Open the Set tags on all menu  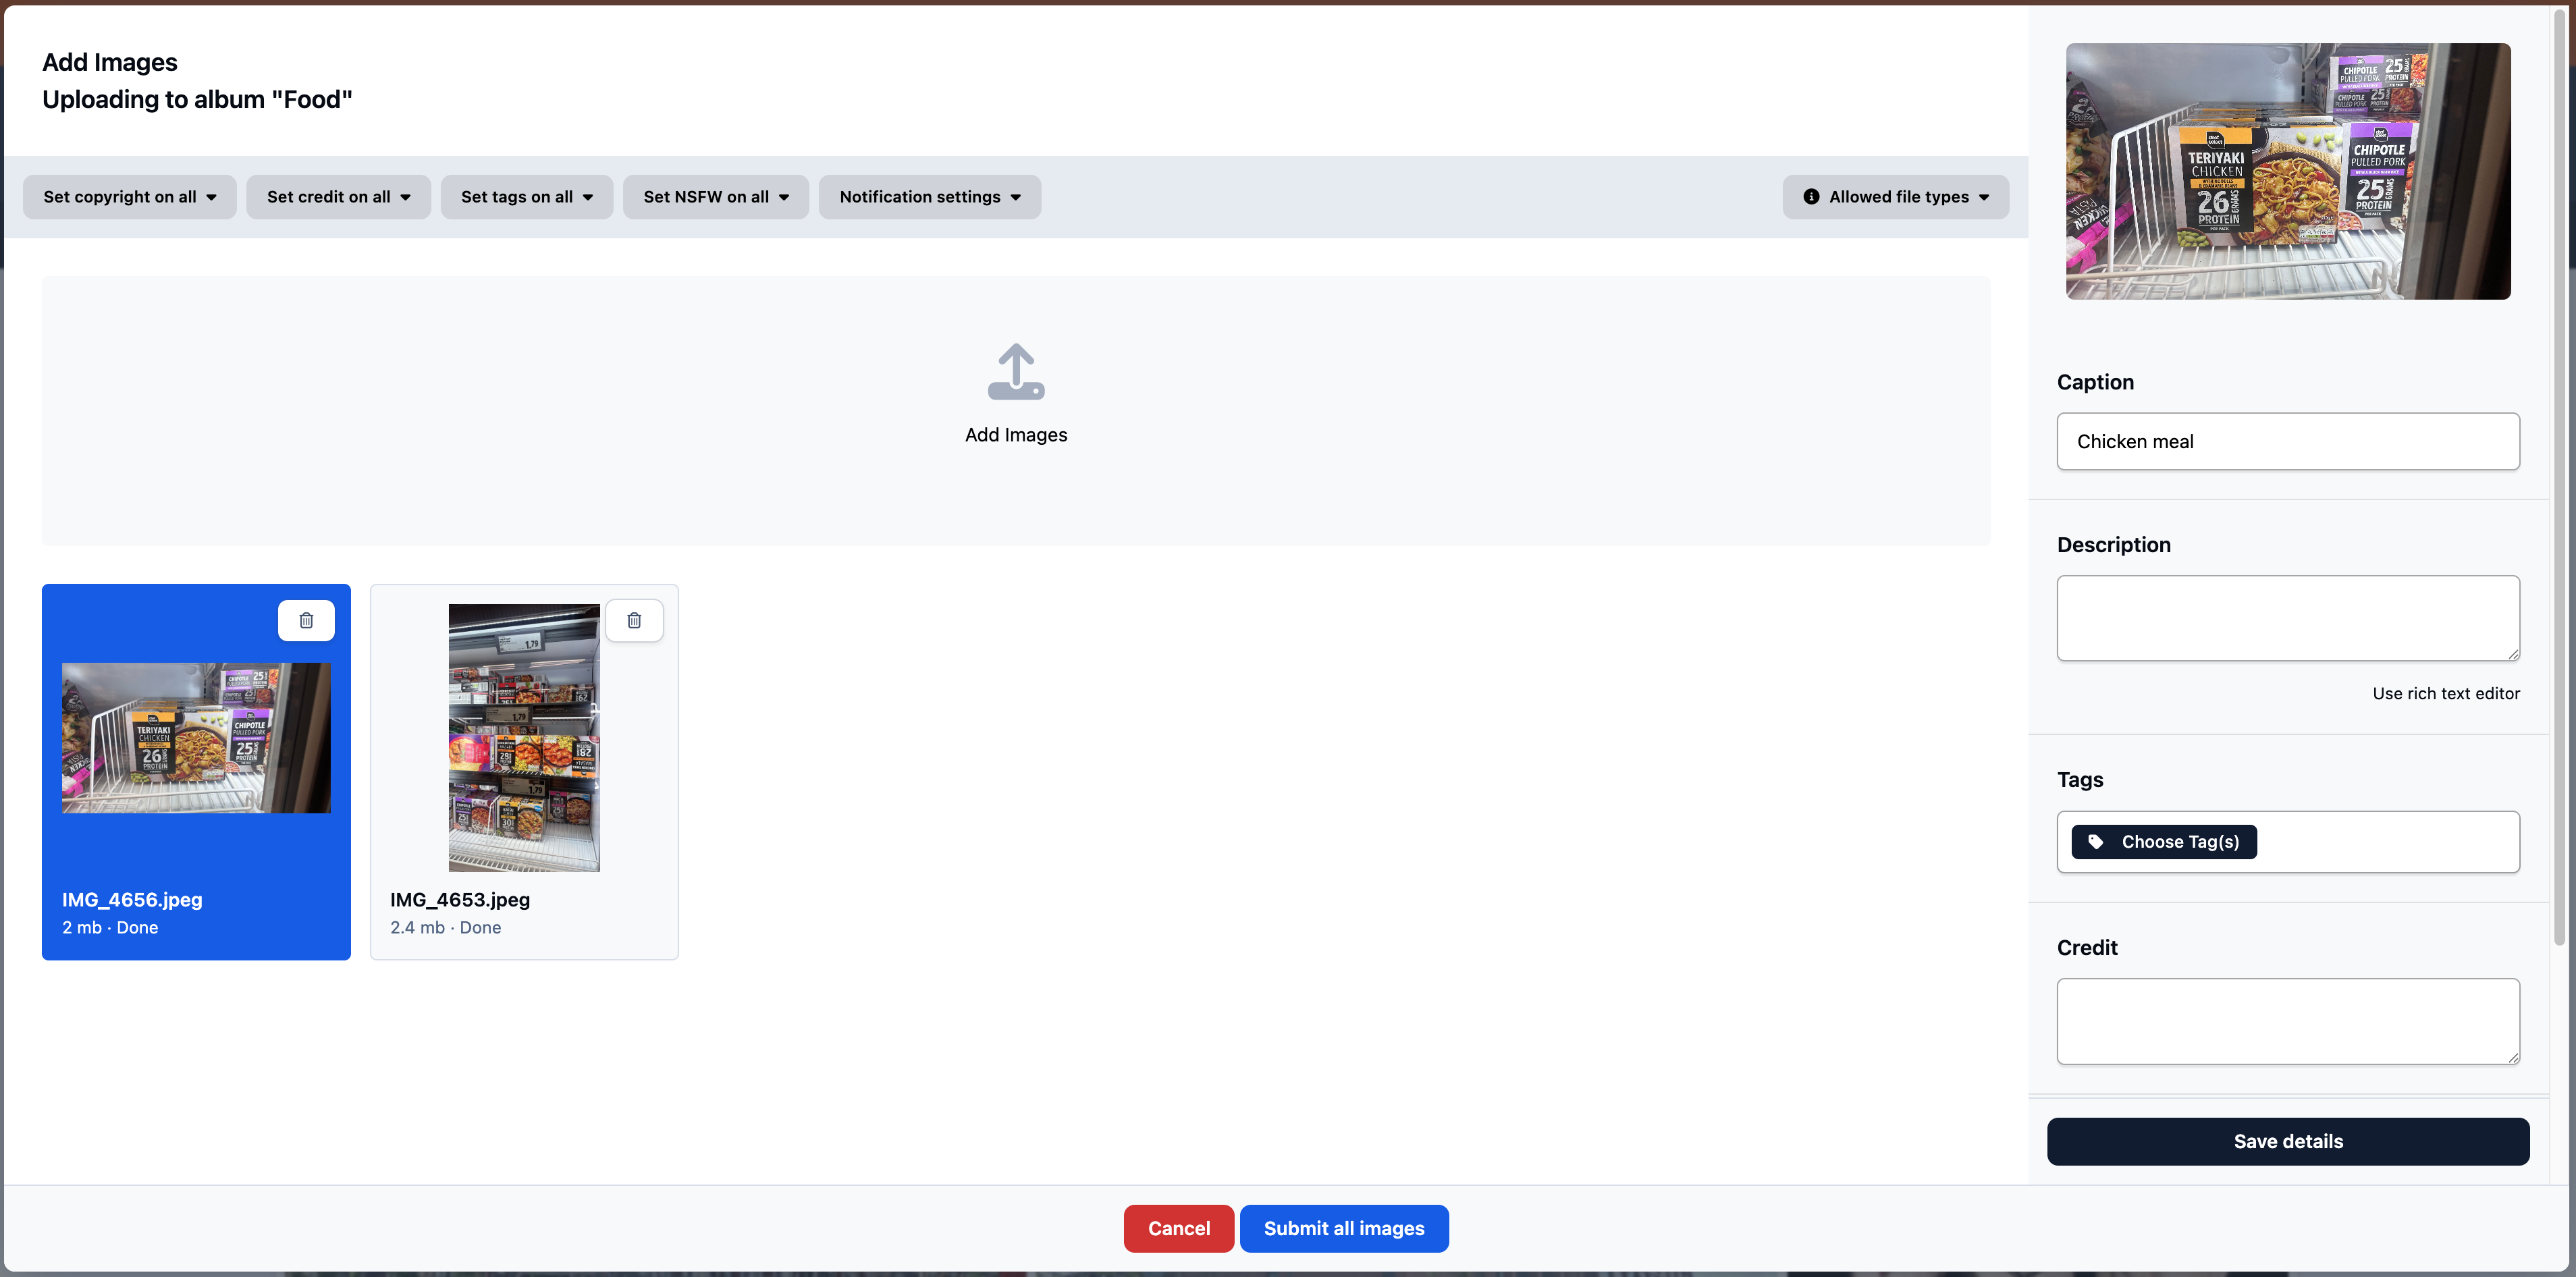point(526,197)
